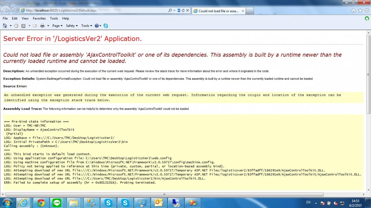Click the address bar with the localhost URL

click(93, 10)
